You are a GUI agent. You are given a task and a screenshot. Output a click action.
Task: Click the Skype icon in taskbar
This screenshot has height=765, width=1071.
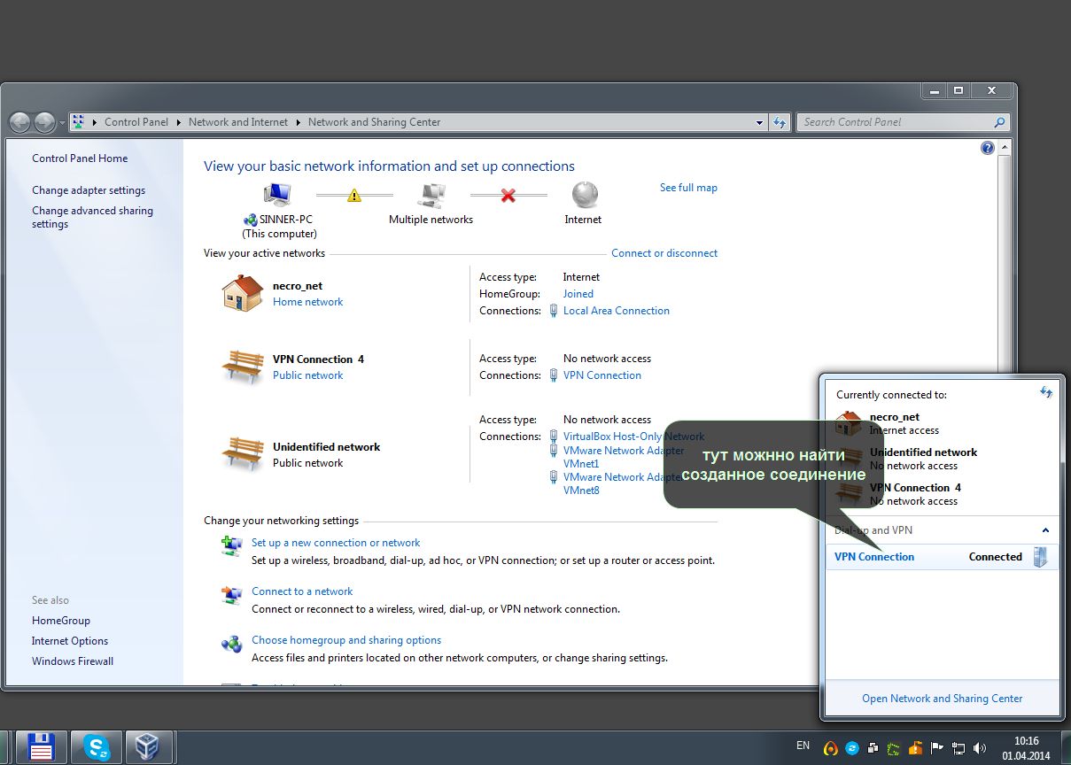(x=97, y=747)
